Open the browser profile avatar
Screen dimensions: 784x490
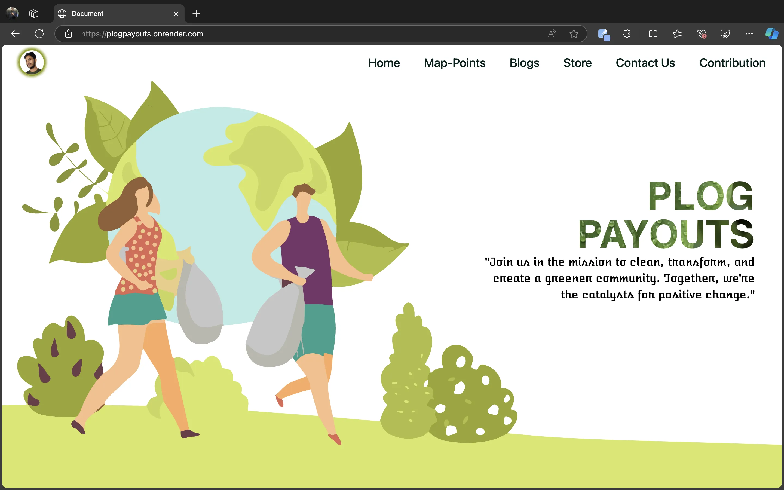click(x=12, y=13)
